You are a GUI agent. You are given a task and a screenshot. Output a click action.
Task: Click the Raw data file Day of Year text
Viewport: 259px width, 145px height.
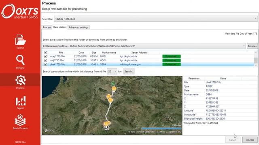coord(241,33)
